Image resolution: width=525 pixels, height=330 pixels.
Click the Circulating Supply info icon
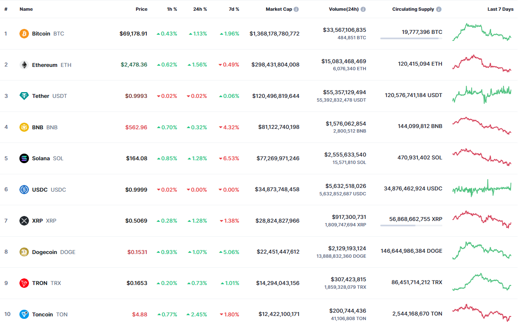coord(439,9)
